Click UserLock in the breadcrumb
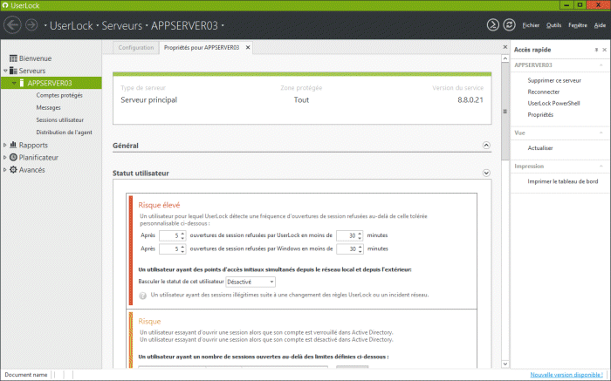 tap(72, 25)
